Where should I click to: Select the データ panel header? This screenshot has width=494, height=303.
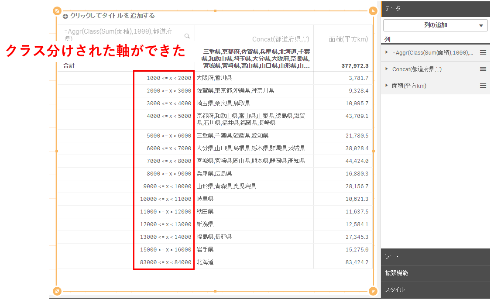[435, 8]
